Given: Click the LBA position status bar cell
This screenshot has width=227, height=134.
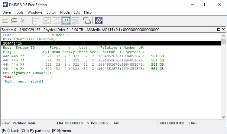Looking at the screenshot, I should tap(106, 123).
